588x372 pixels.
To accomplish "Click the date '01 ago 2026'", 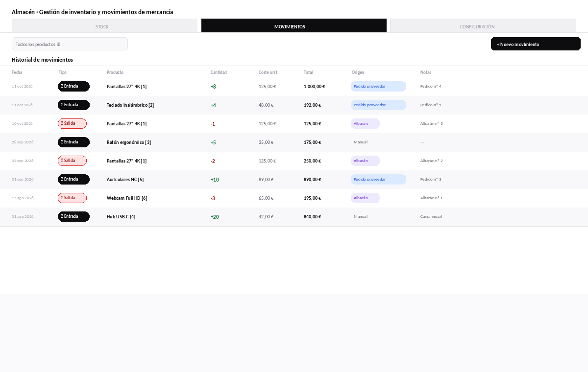I will point(23,216).
